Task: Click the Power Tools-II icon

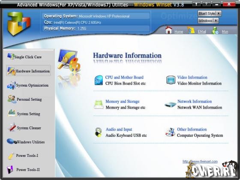Action: [10, 169]
